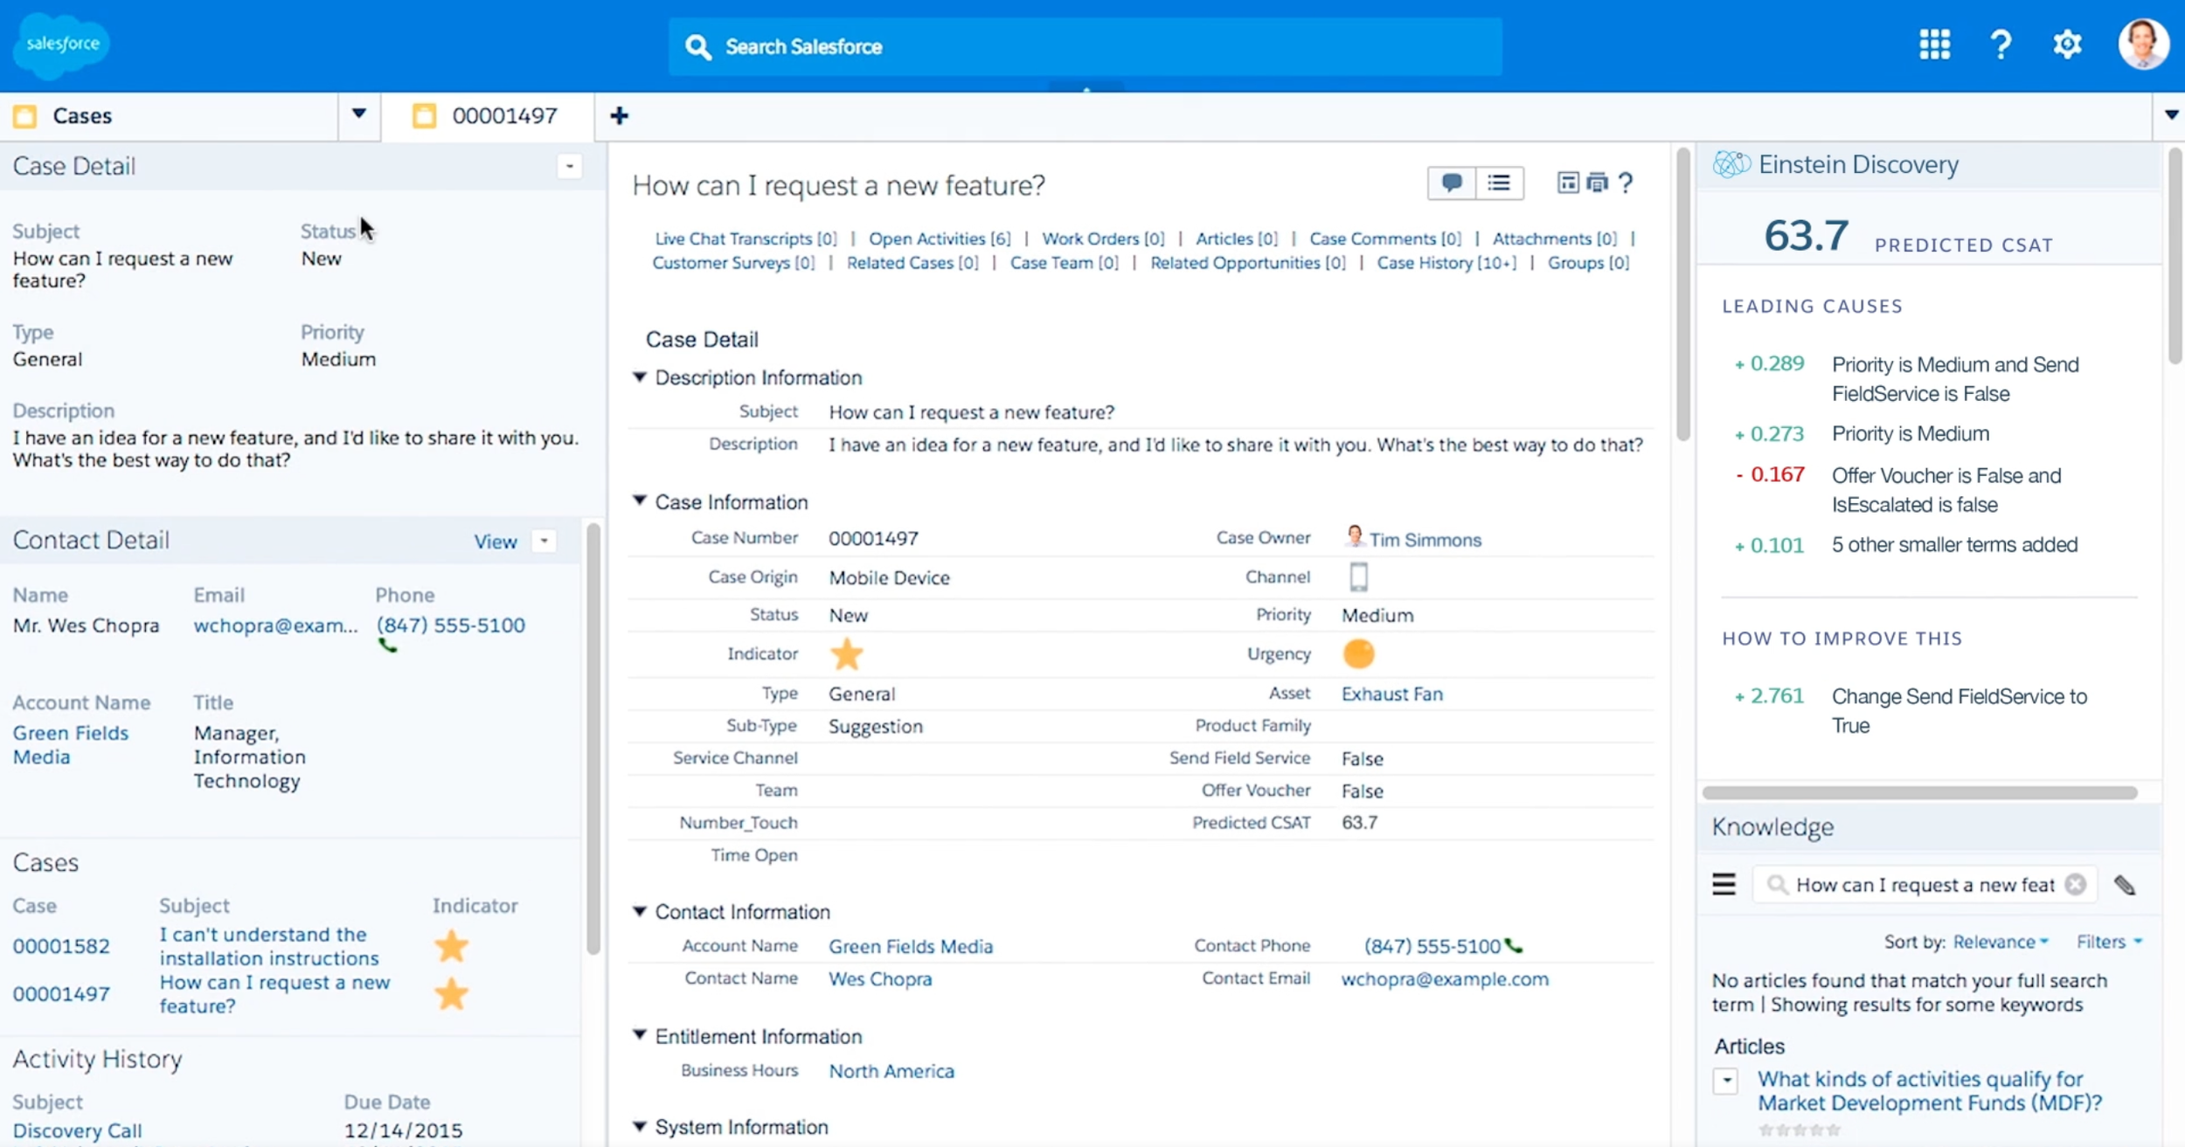
Task: Click the customize page layout icon
Action: point(1568,183)
